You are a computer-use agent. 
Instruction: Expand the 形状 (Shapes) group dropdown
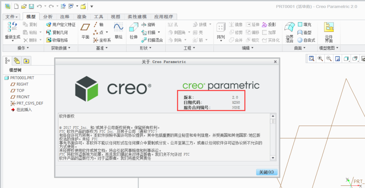145,48
